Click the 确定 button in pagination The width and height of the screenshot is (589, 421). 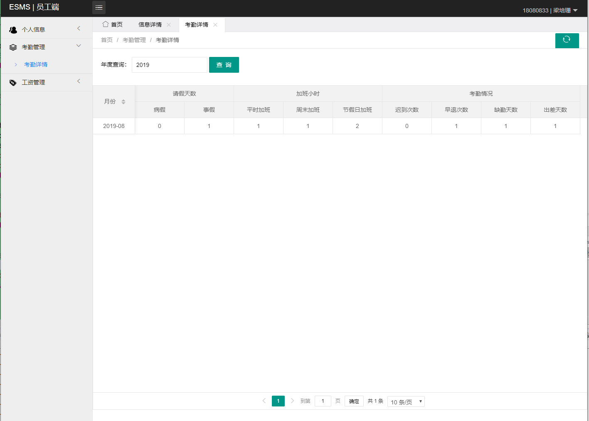pyautogui.click(x=354, y=401)
